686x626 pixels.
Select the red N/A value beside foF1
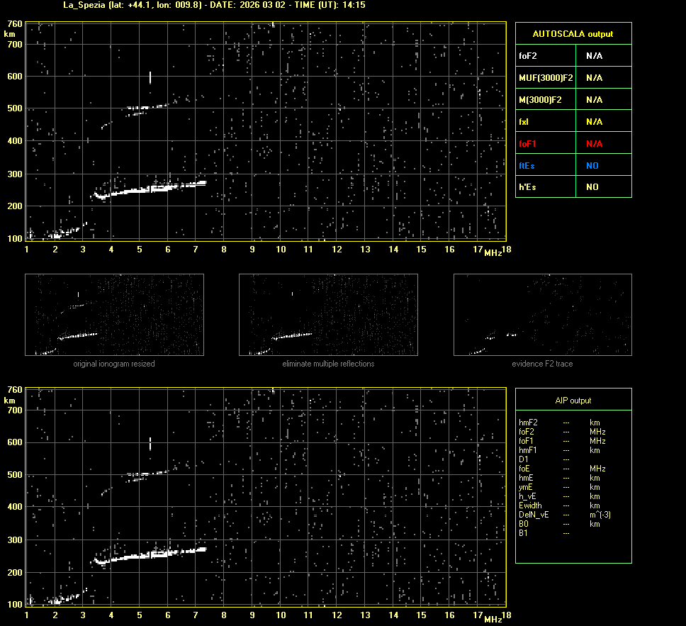594,144
